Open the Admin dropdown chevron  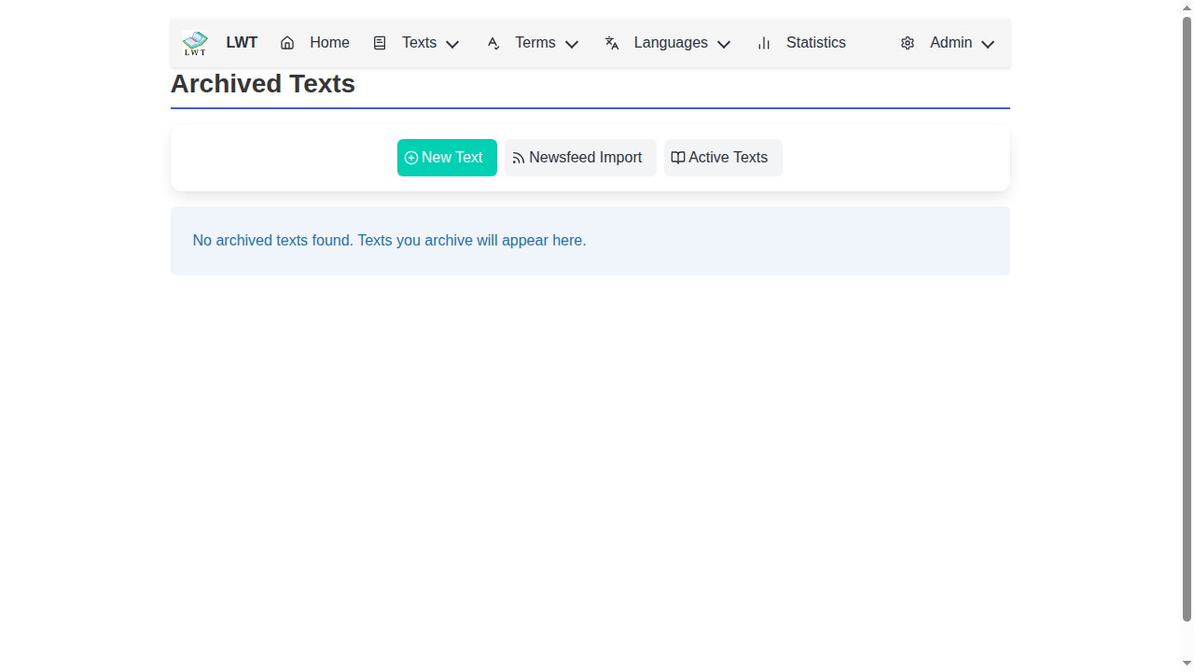988,44
